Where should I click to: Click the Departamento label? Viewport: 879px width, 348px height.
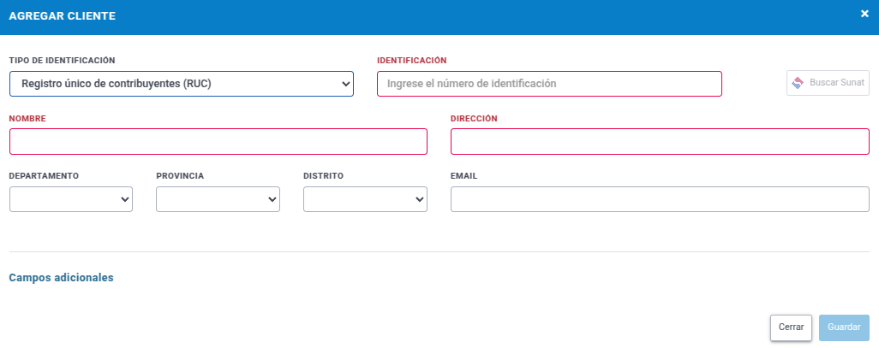click(x=44, y=176)
